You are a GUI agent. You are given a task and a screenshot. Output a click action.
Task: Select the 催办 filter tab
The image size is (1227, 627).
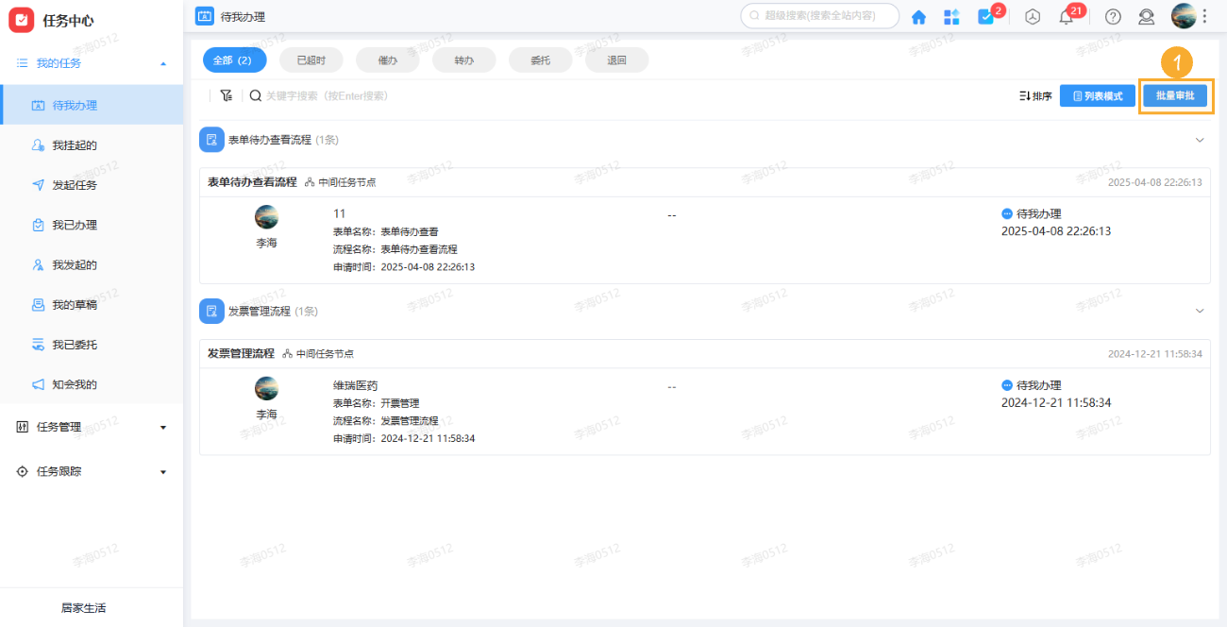pos(387,59)
